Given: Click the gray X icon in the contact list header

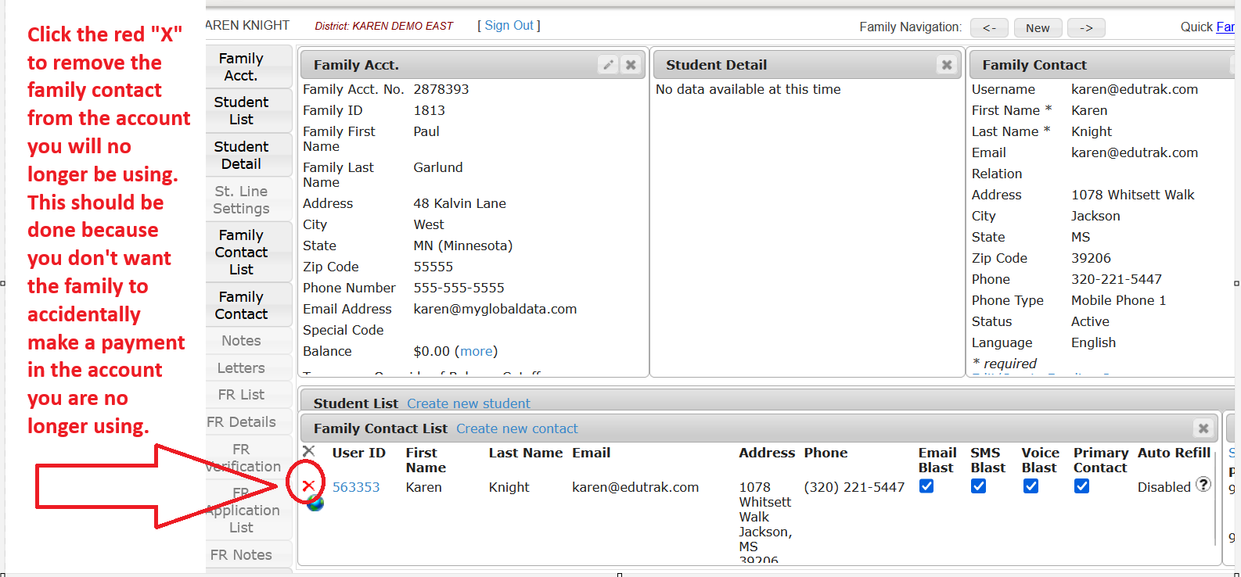Looking at the screenshot, I should (x=309, y=451).
